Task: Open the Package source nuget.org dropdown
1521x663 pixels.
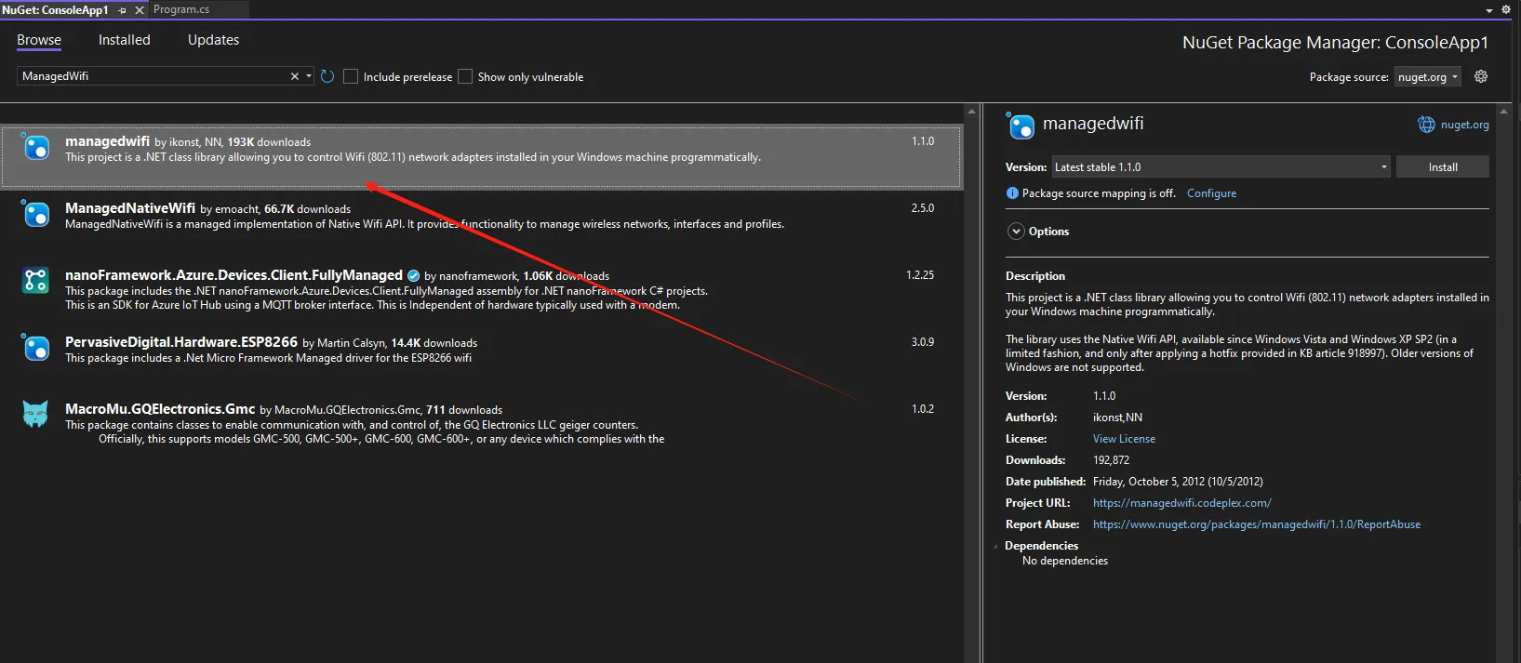Action: (1427, 77)
